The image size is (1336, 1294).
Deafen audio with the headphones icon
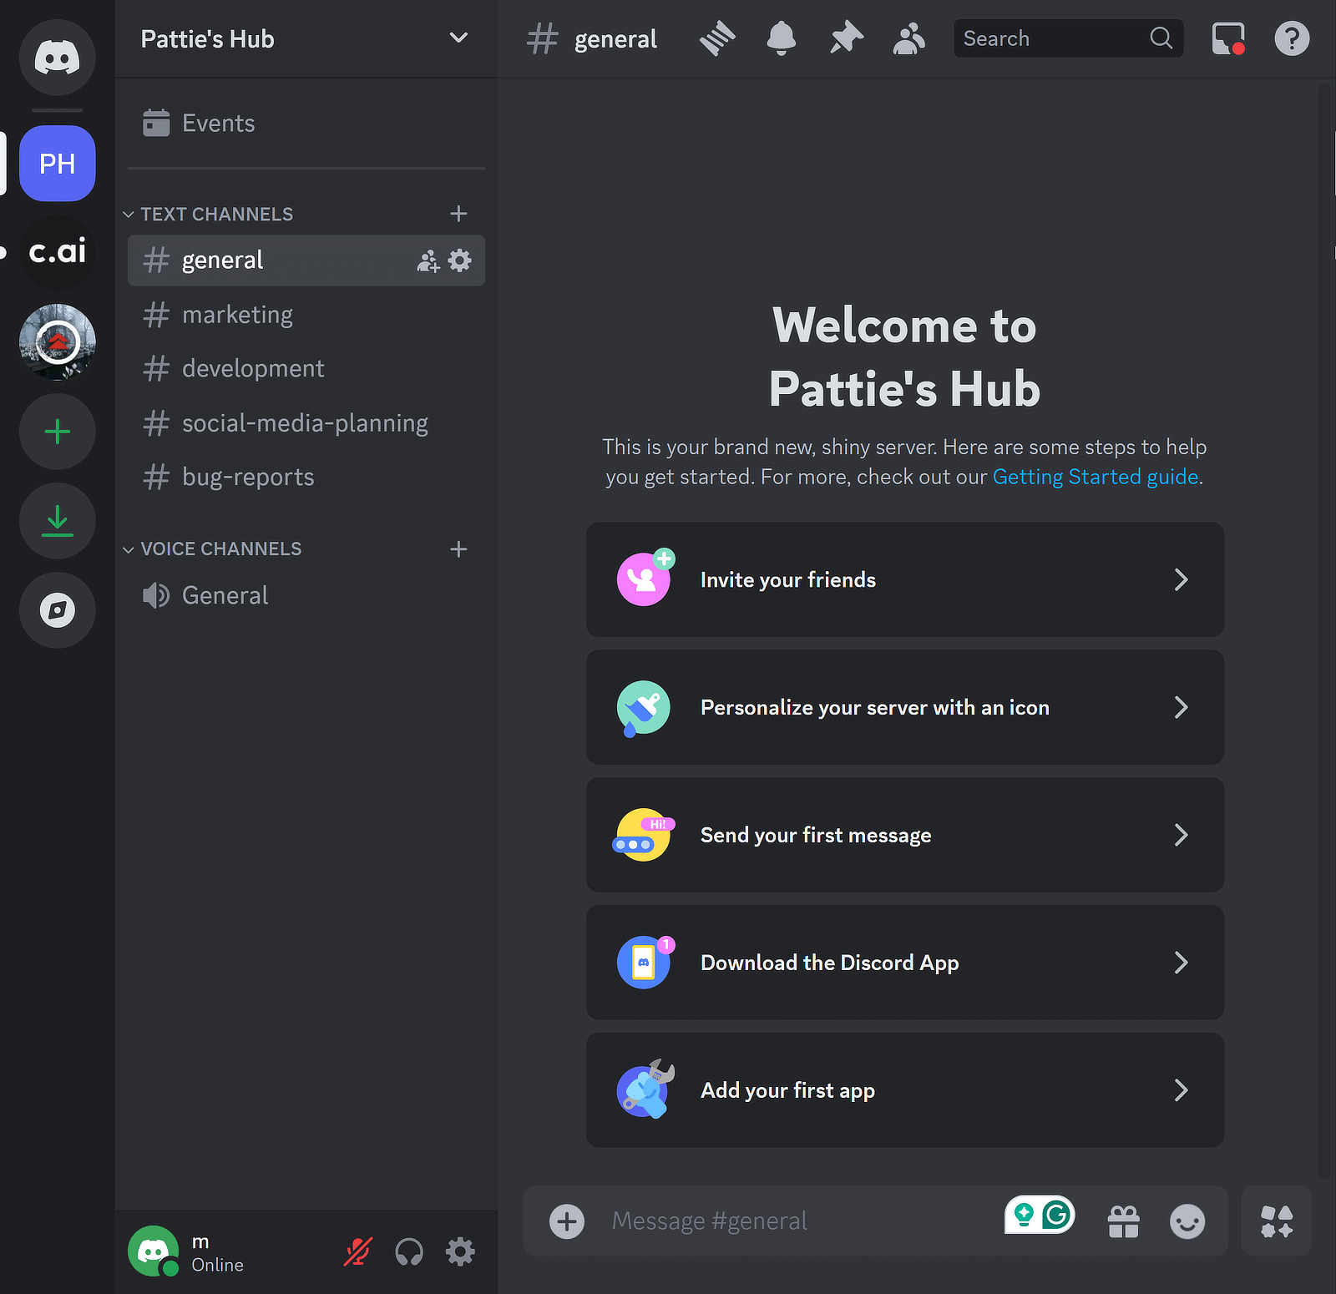408,1251
